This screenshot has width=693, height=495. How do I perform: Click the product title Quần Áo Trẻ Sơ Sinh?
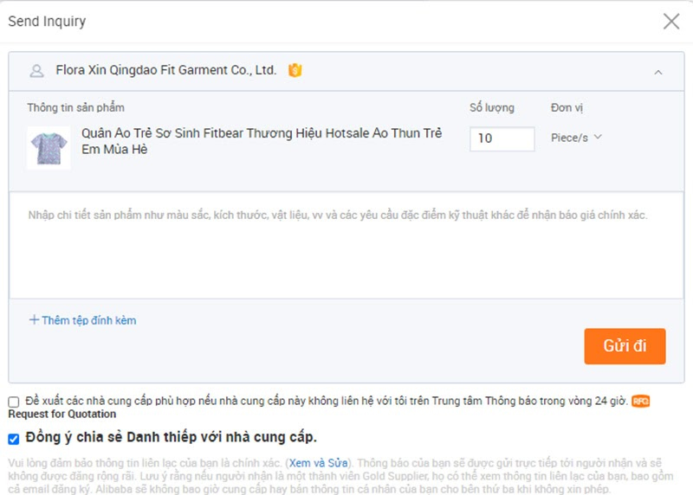[262, 141]
